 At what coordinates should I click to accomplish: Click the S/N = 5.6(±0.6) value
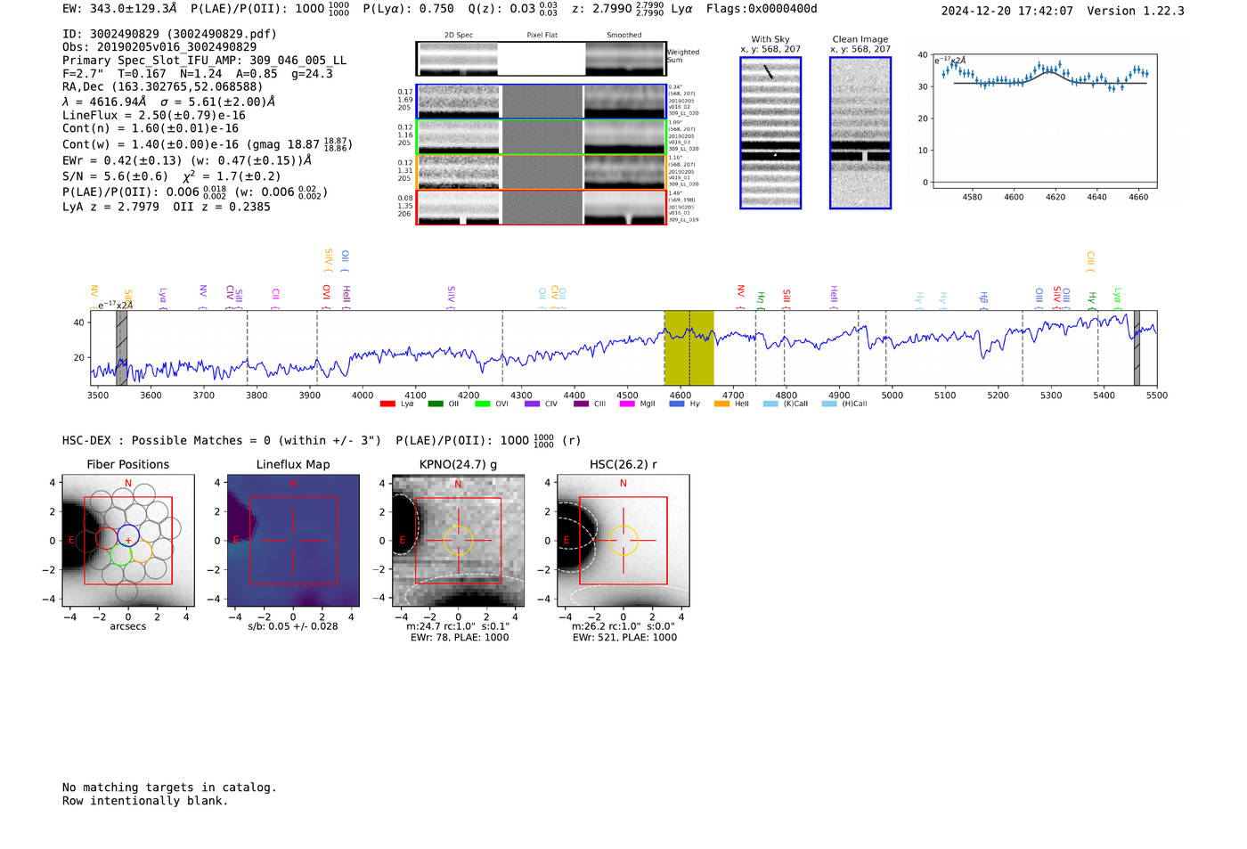pyautogui.click(x=115, y=176)
